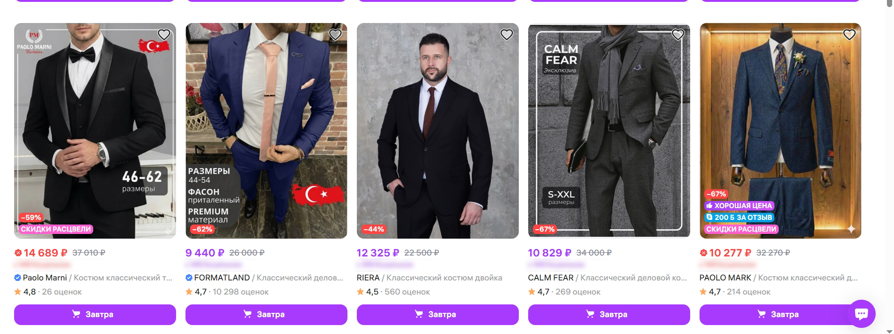Click the scrollbar down arrow

click(889, 331)
